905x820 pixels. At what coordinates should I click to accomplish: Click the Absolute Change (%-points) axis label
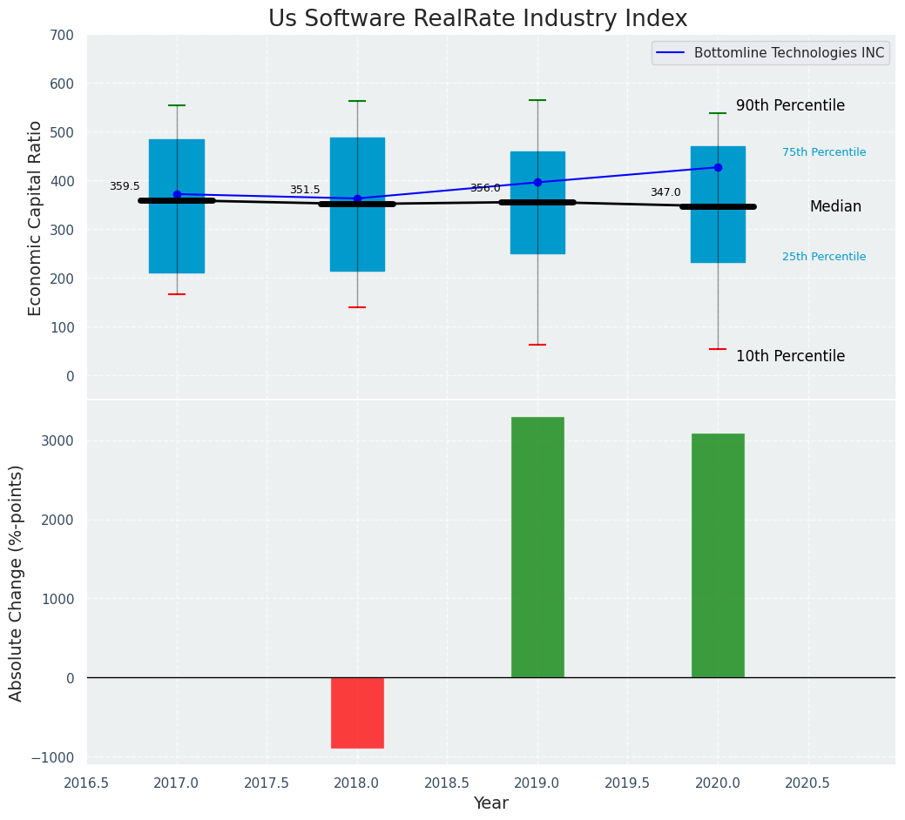(17, 582)
